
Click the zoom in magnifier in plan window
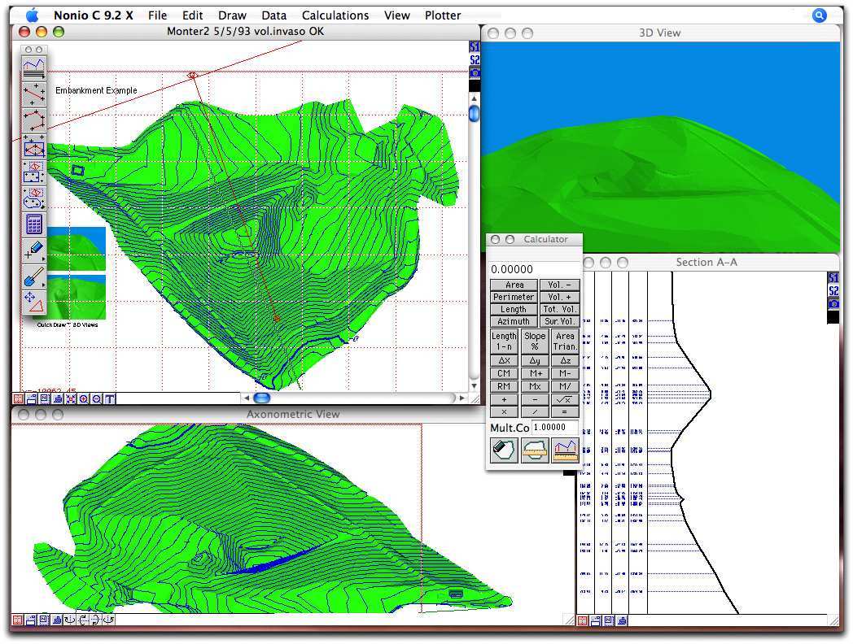(83, 399)
